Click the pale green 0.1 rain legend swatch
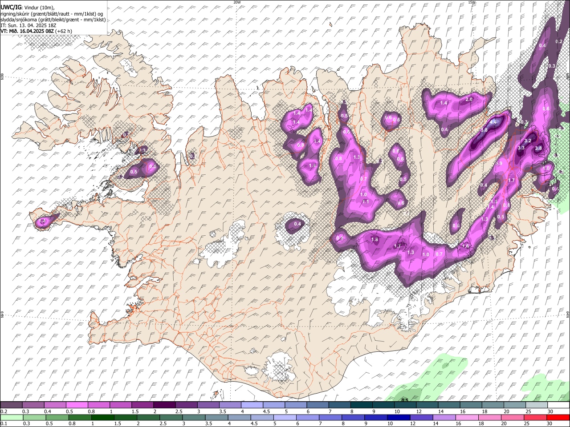 coord(12,417)
